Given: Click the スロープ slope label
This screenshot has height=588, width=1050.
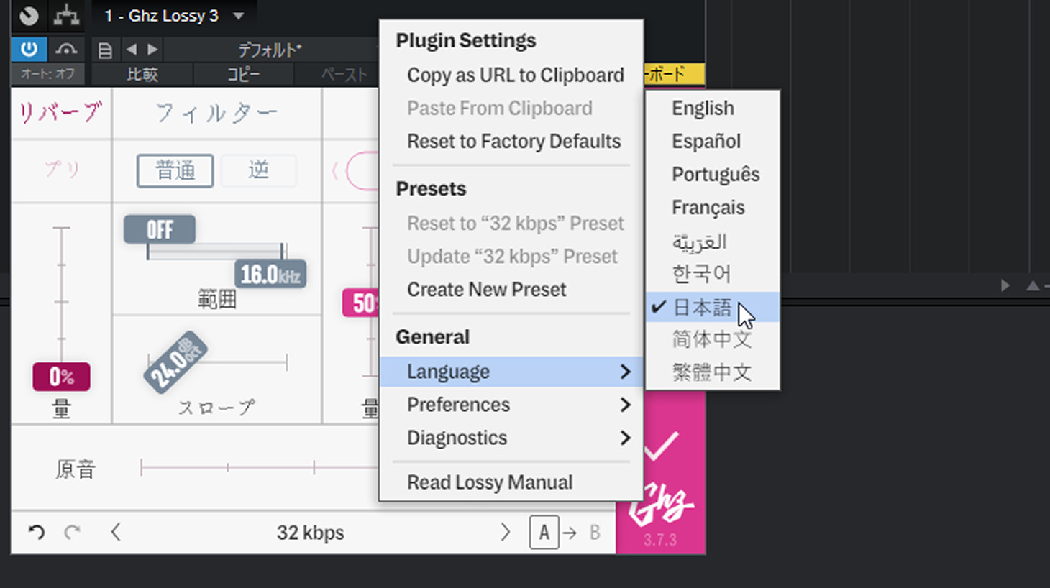Looking at the screenshot, I should [216, 408].
